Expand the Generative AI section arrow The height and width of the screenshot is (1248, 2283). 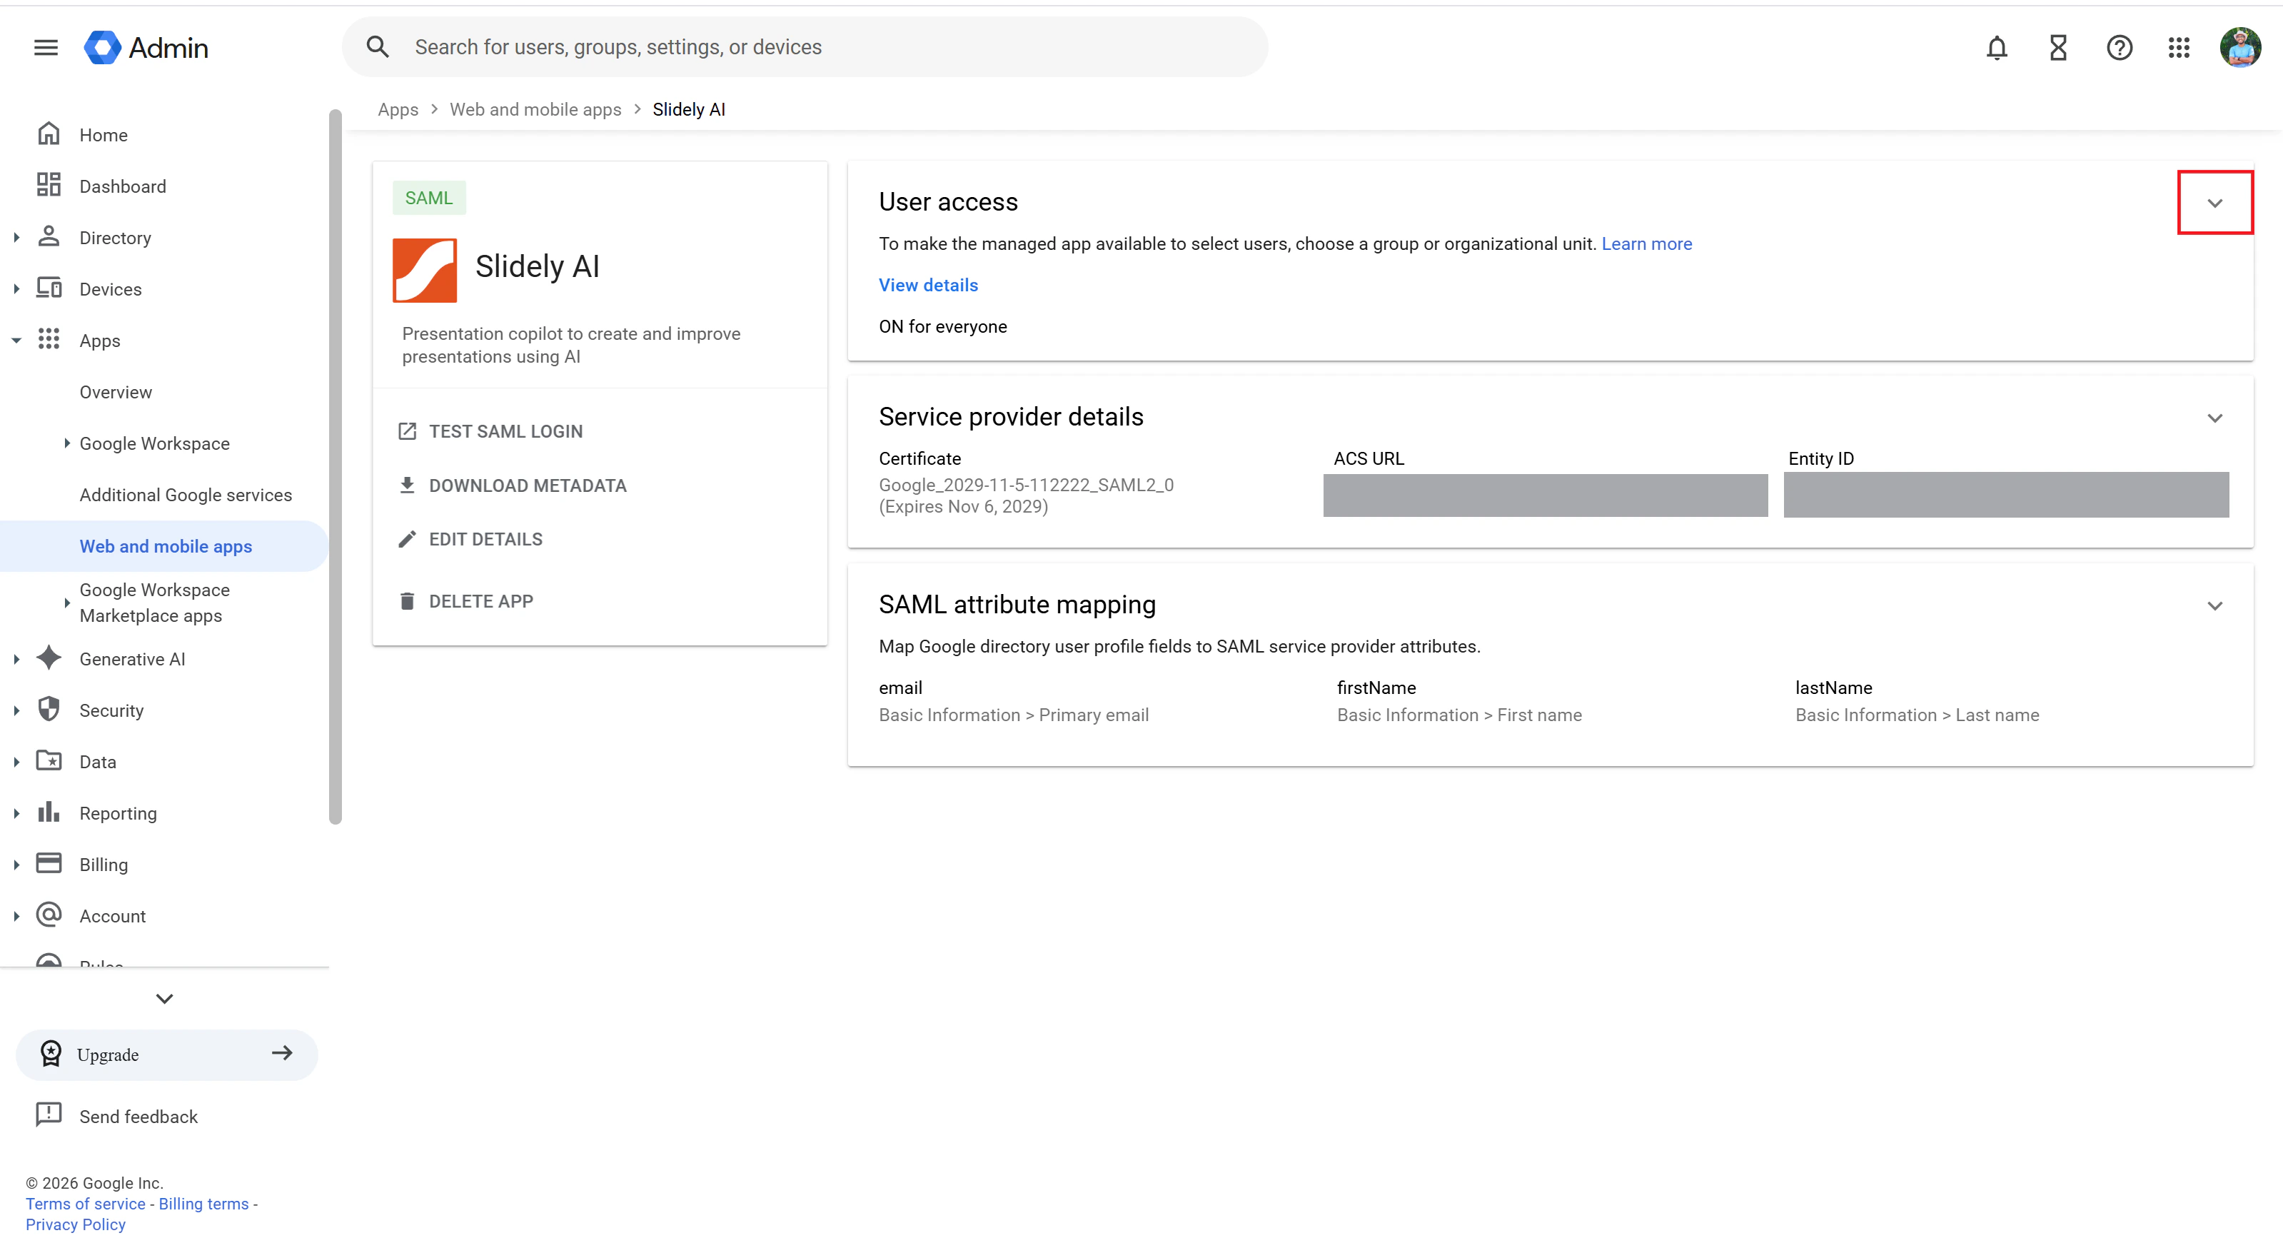[16, 660]
